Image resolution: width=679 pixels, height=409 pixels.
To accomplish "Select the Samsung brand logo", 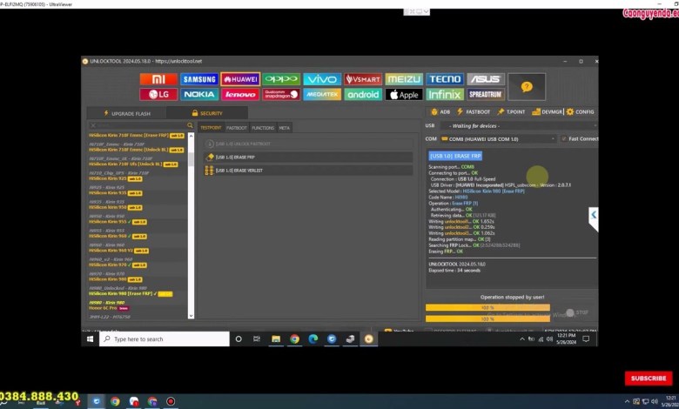I will click(199, 79).
